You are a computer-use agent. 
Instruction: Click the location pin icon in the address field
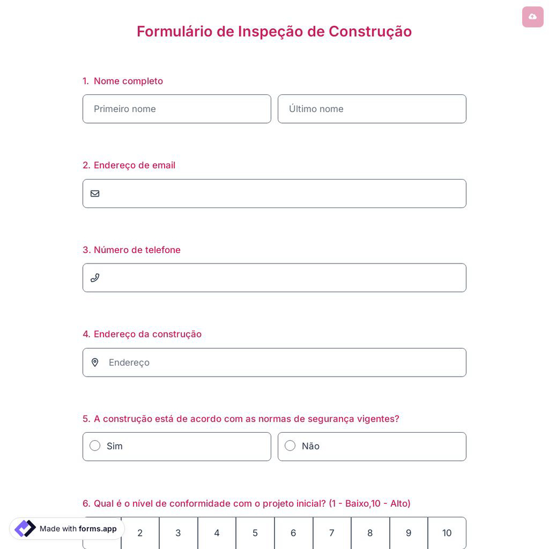95,362
